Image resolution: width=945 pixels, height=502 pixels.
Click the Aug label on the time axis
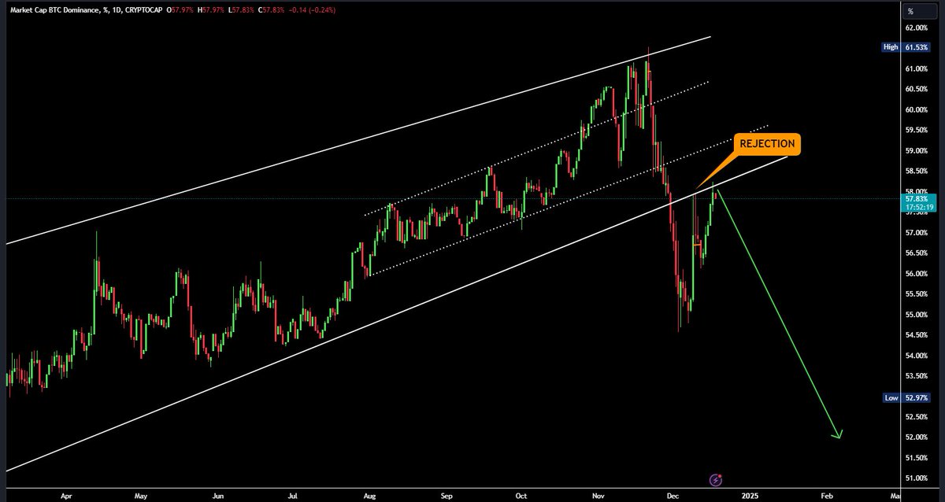(369, 496)
